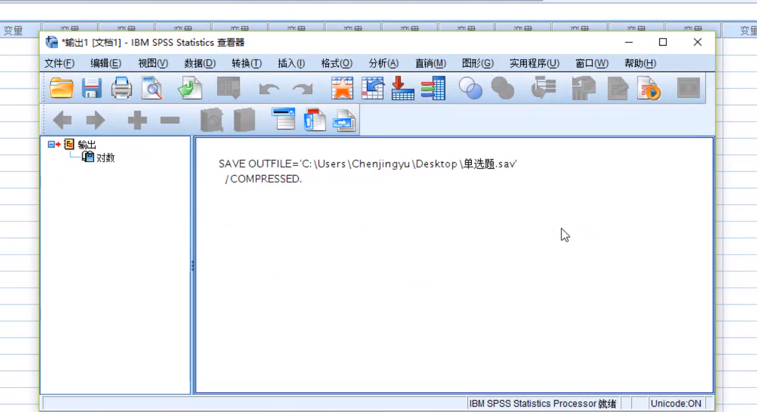Click the Export output icon
757x412 pixels.
pyautogui.click(x=190, y=88)
